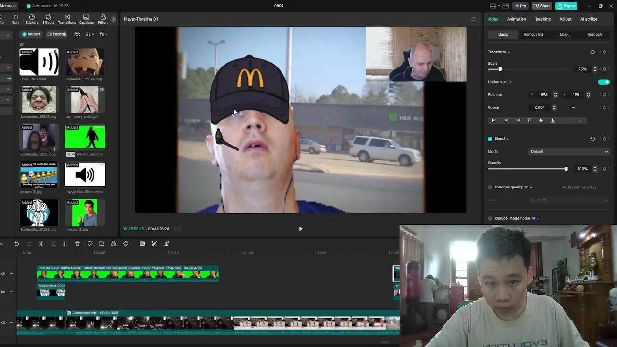Select the Mask sub-tab

tap(564, 35)
